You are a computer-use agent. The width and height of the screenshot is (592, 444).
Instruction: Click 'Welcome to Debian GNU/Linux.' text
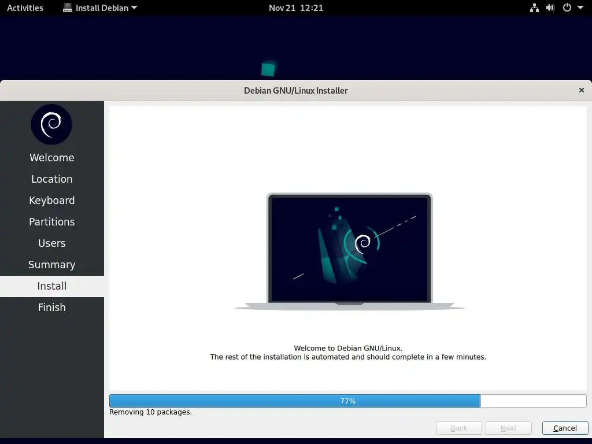[348, 348]
